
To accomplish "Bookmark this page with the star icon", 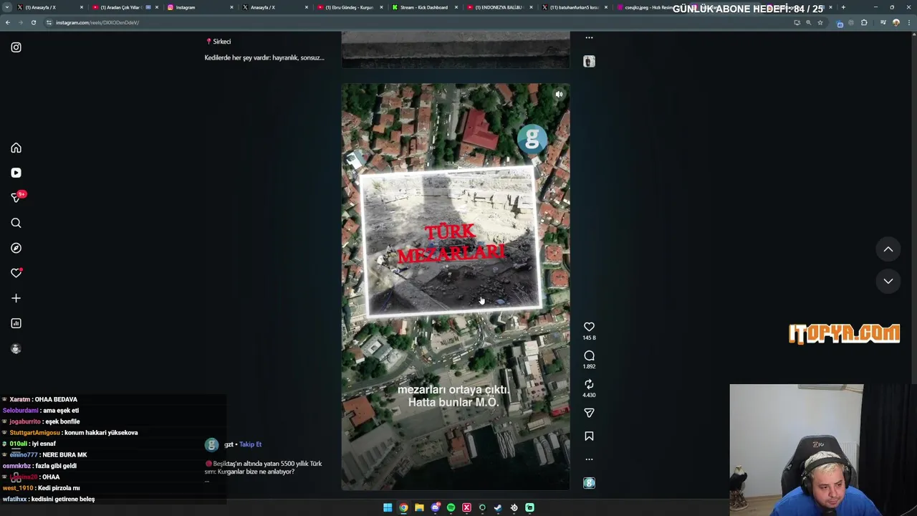I will (x=820, y=22).
